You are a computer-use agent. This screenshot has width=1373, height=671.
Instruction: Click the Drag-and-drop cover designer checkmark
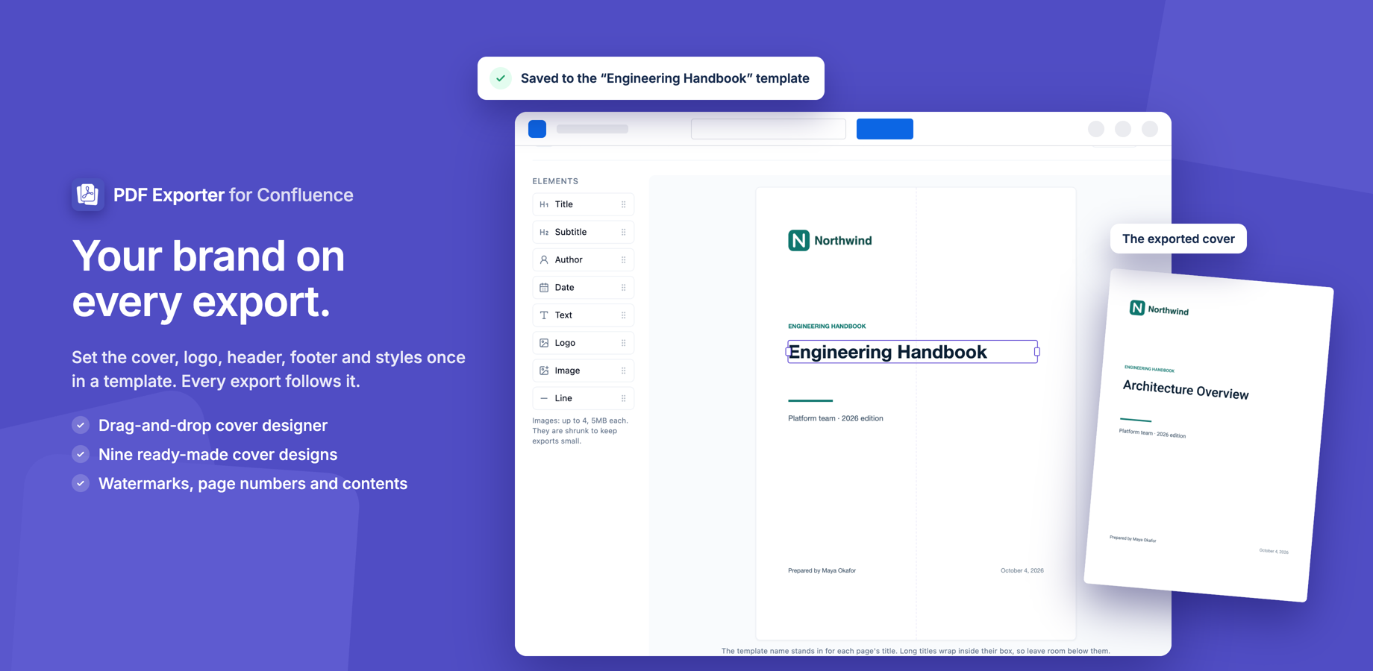point(81,425)
